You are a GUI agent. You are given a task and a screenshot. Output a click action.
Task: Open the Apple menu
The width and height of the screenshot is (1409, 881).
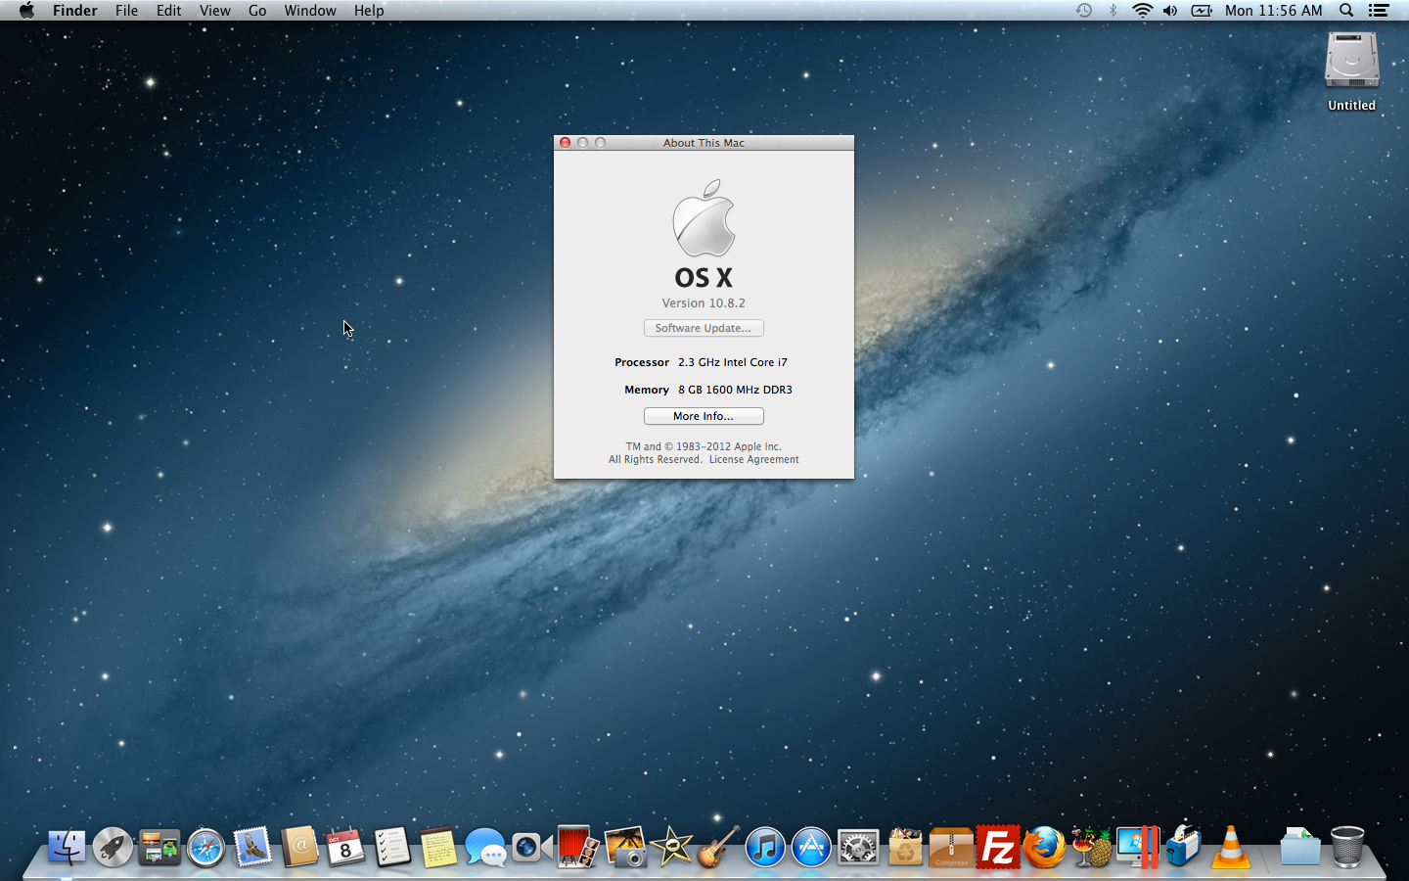tap(26, 11)
